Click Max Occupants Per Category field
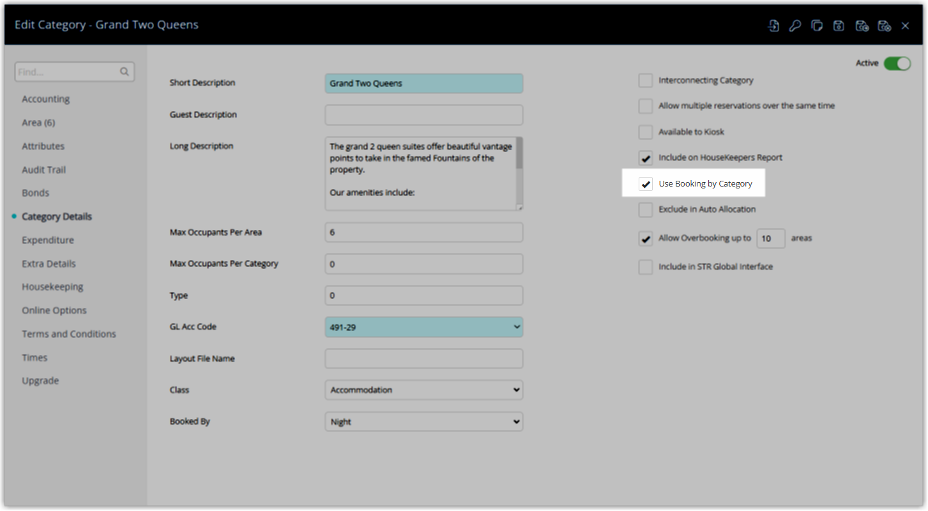 coord(424,264)
